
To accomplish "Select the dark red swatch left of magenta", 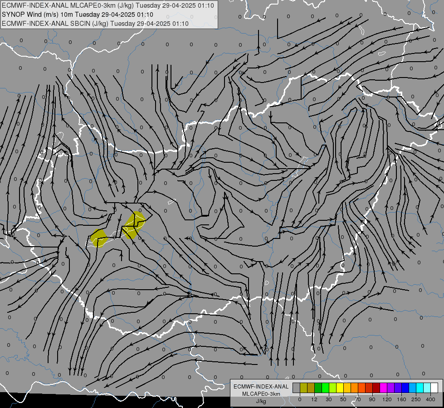I will click(376, 388).
